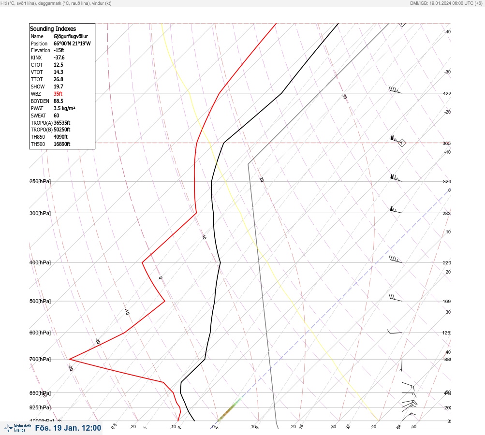Click the '600[hPa]' pressure label
The height and width of the screenshot is (435, 485).
pos(40,333)
